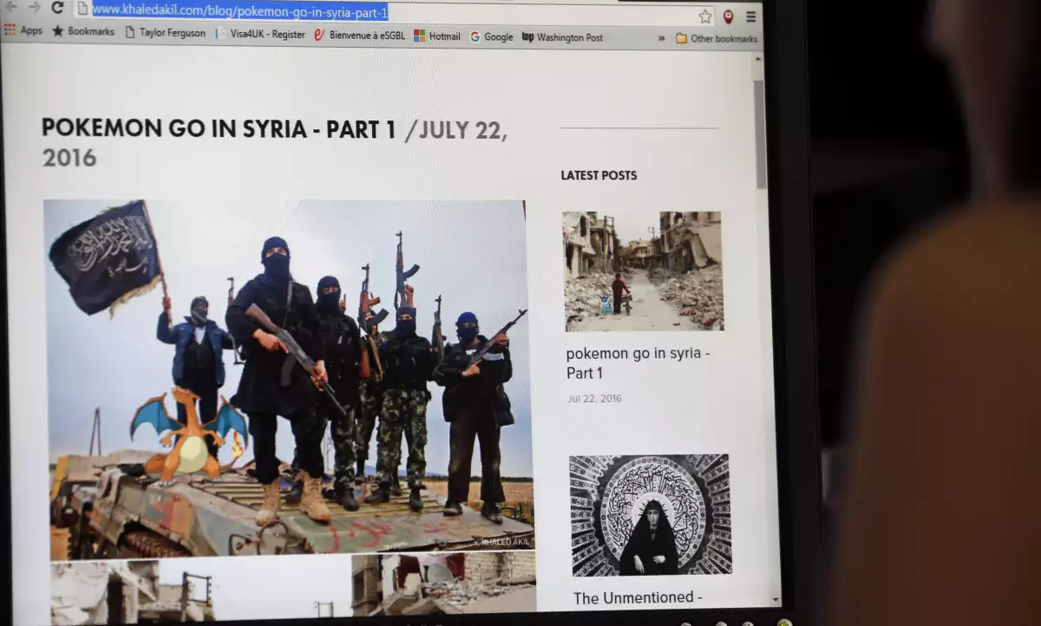
Task: Reload the page with the refresh icon
Action: point(57,8)
